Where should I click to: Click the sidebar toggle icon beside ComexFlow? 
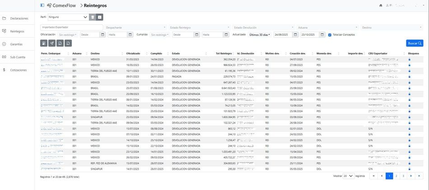click(42, 5)
